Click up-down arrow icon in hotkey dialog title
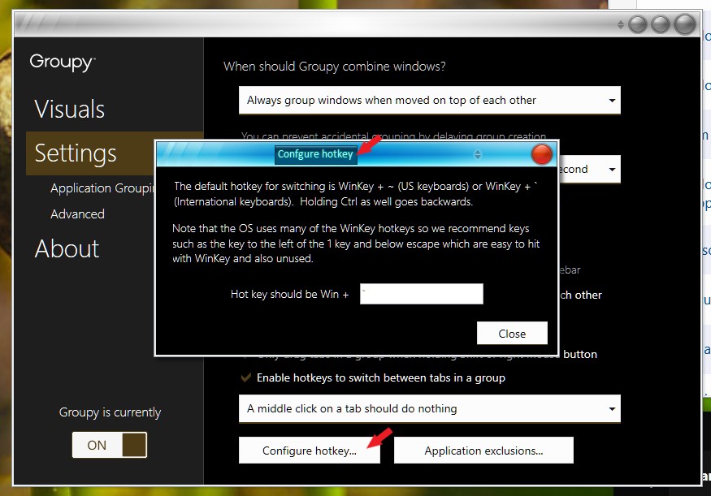 [478, 154]
